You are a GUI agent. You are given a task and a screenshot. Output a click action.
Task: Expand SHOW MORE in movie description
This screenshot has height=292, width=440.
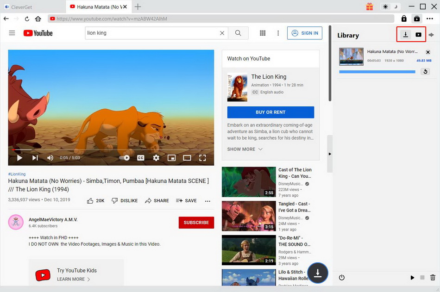click(245, 149)
